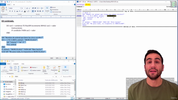Apply strikethrough in the WordPad ribbon
The width and height of the screenshot is (178, 100).
17,11
